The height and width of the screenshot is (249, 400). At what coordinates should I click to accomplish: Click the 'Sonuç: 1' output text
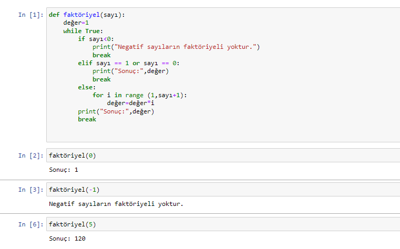[64, 170]
